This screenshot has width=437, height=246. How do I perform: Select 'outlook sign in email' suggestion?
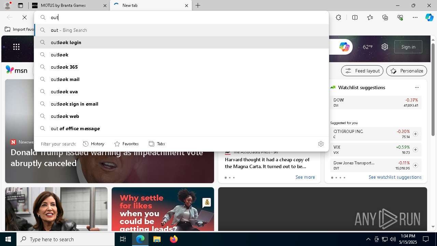click(x=181, y=104)
